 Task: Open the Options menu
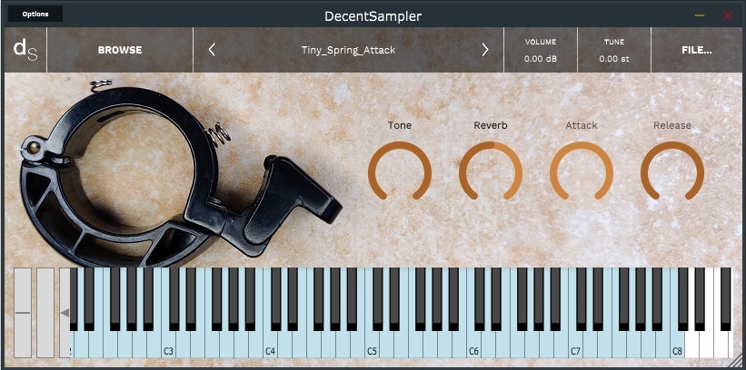(x=35, y=14)
